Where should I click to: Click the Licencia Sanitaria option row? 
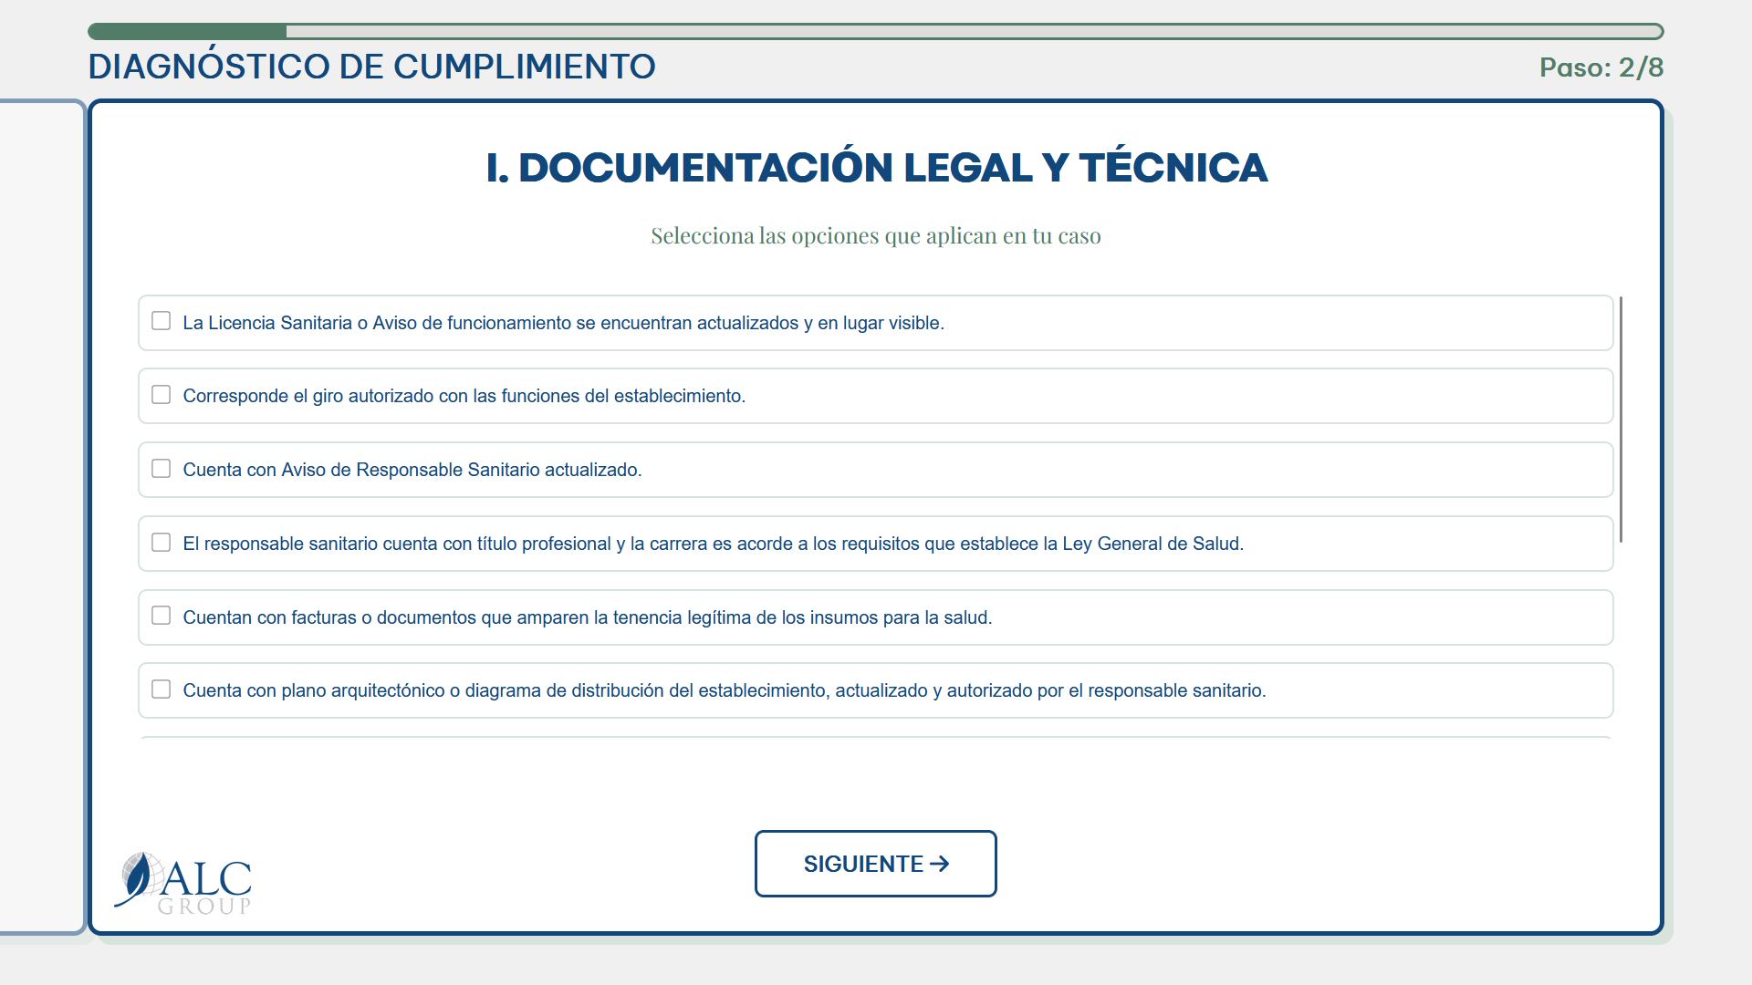[821, 322]
